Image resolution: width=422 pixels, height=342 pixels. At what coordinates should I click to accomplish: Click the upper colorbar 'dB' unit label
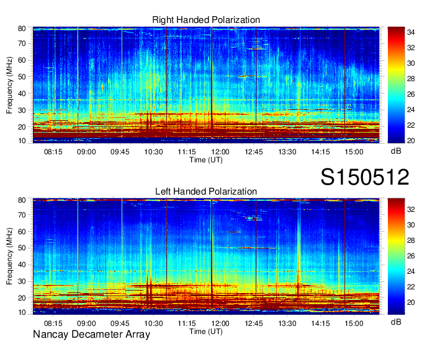[396, 151]
